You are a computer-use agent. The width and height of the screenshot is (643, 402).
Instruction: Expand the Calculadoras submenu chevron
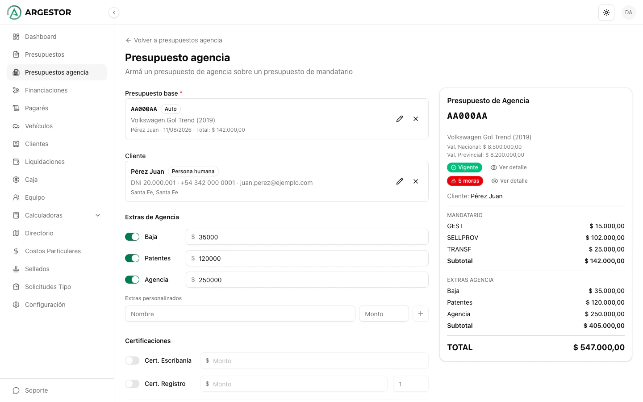[x=98, y=215]
